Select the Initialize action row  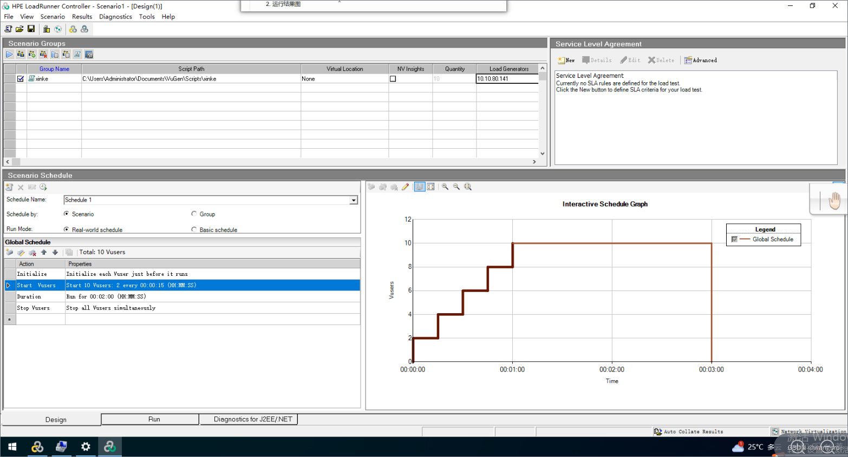(x=182, y=274)
